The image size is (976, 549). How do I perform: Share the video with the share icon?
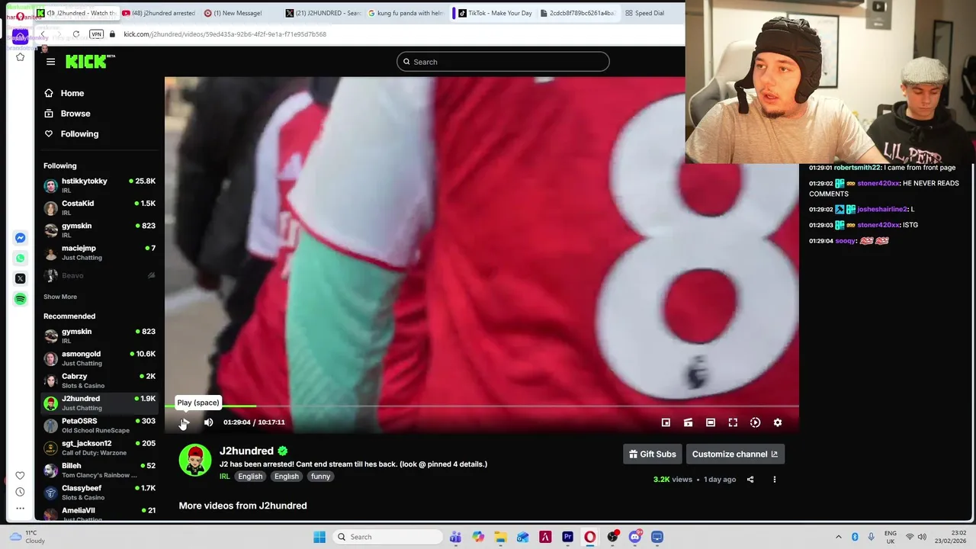pos(750,480)
